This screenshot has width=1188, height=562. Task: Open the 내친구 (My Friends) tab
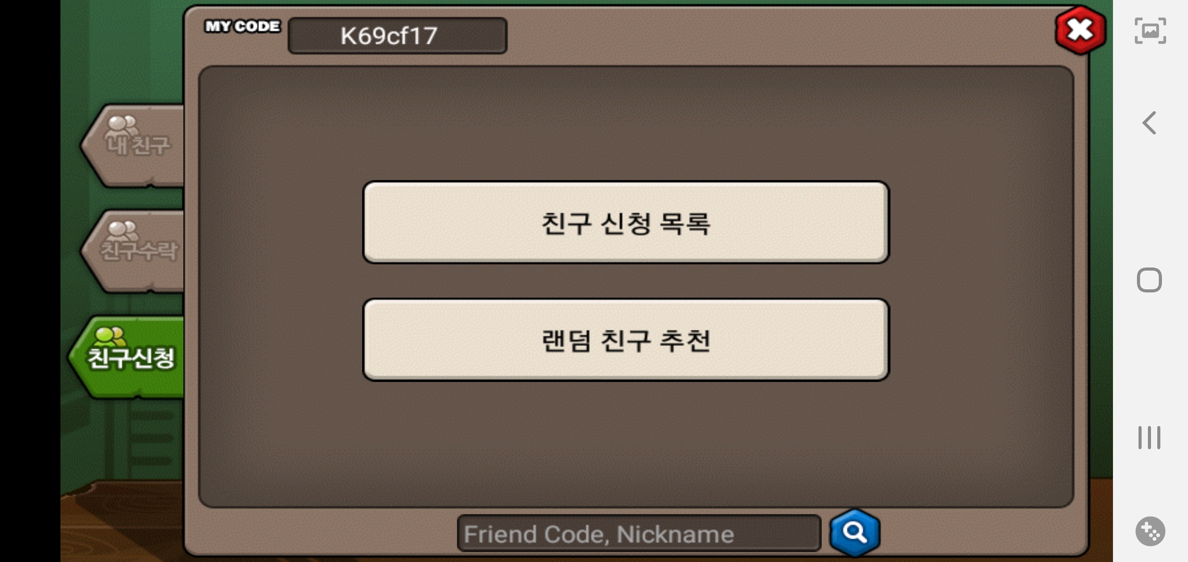point(133,145)
